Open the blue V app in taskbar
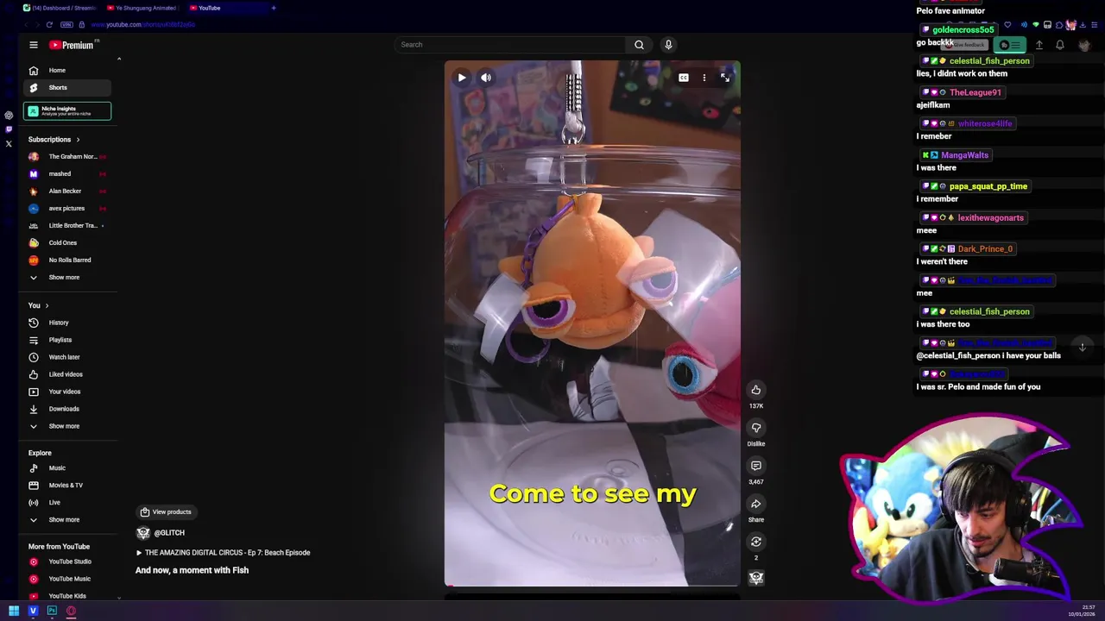 point(33,611)
